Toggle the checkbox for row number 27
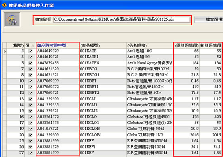223x157 pixels. click(x=30, y=153)
